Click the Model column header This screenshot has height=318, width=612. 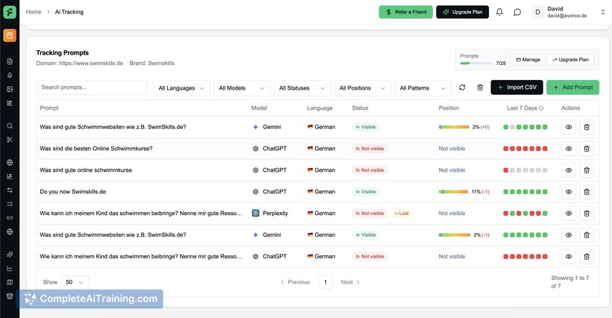click(x=259, y=108)
